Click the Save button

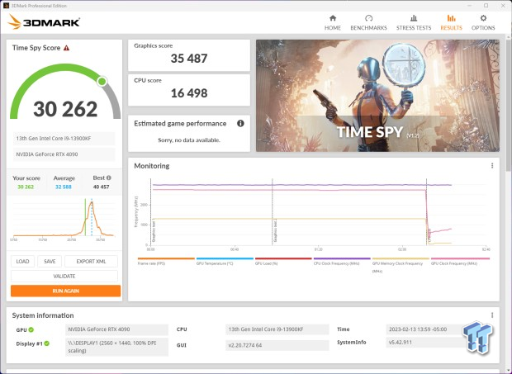[50, 262]
